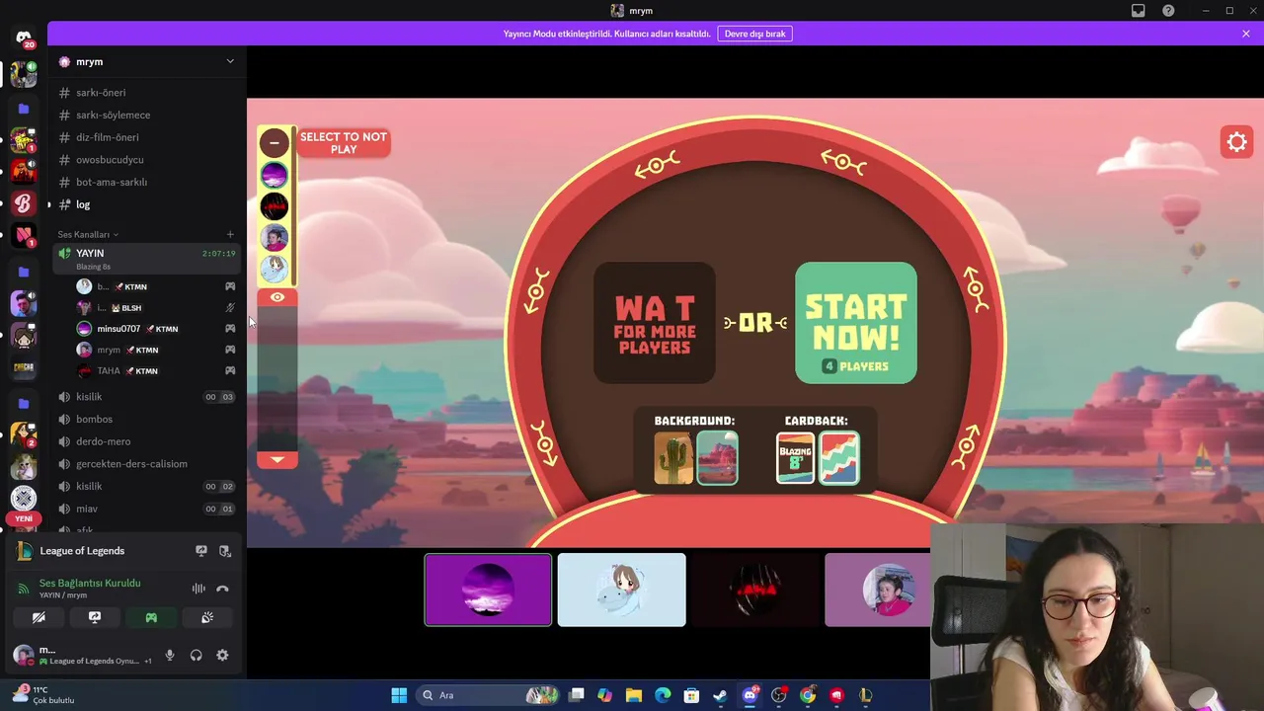This screenshot has width=1264, height=711.
Task: Open the sarkı-söylemece channel
Action: [146, 115]
